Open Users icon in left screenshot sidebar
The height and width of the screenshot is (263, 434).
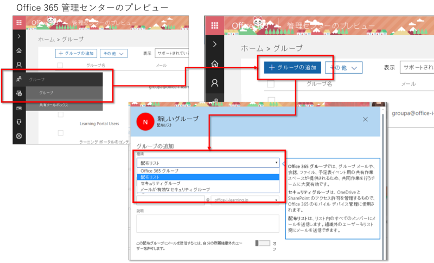19,65
